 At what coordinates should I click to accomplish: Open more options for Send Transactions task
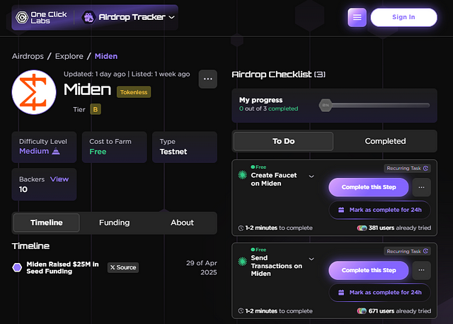[x=422, y=270]
